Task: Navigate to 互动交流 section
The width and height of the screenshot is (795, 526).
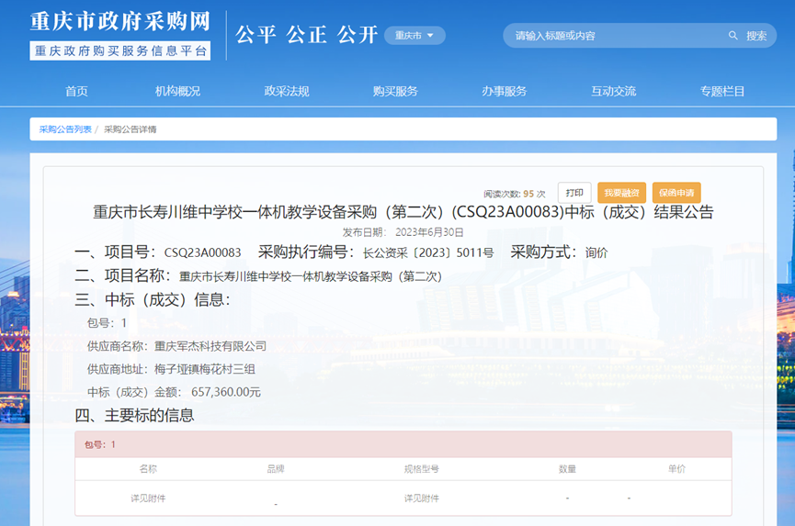Action: point(613,91)
